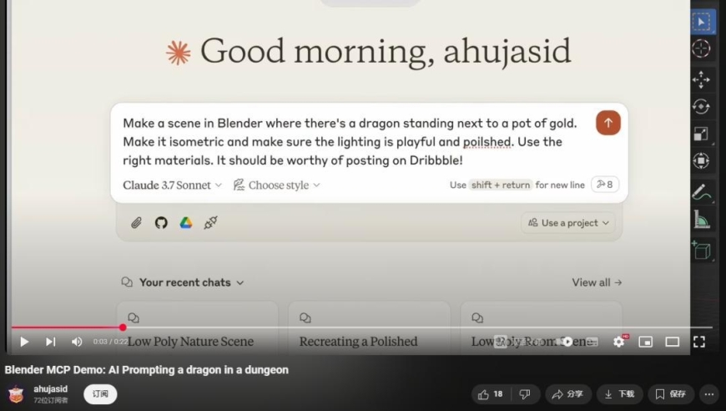Open the ahujasid channel avatar

[16, 394]
